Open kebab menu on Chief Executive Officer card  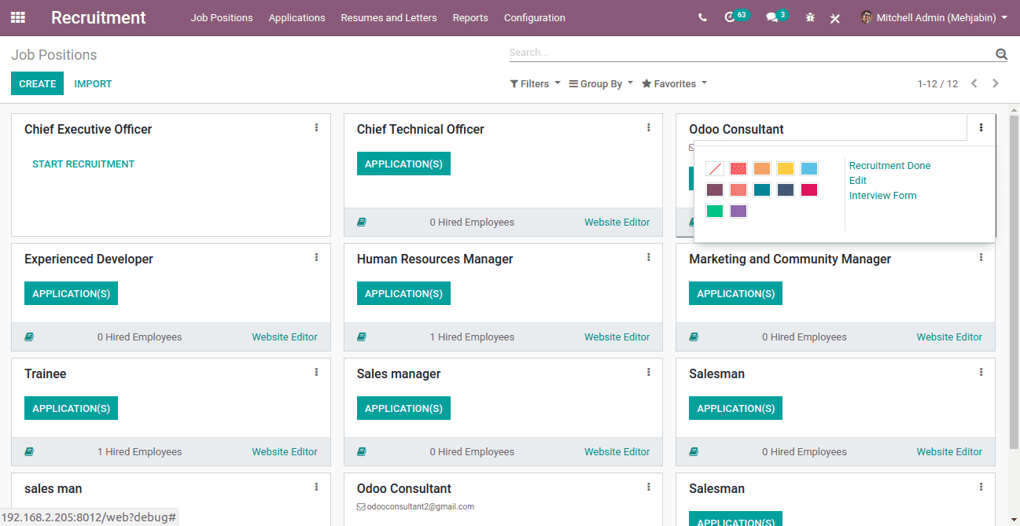pyautogui.click(x=316, y=127)
